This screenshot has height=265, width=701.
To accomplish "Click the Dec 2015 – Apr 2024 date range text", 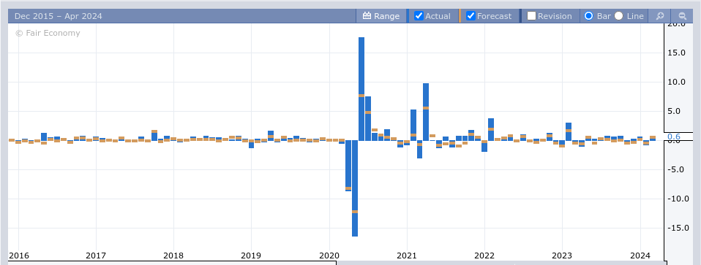I will (58, 16).
